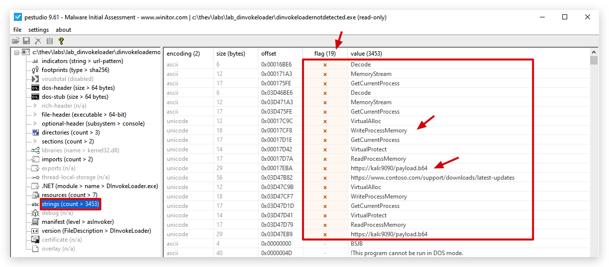609x267 pixels.
Task: Sort by the flag (19) column header
Action: (x=325, y=53)
